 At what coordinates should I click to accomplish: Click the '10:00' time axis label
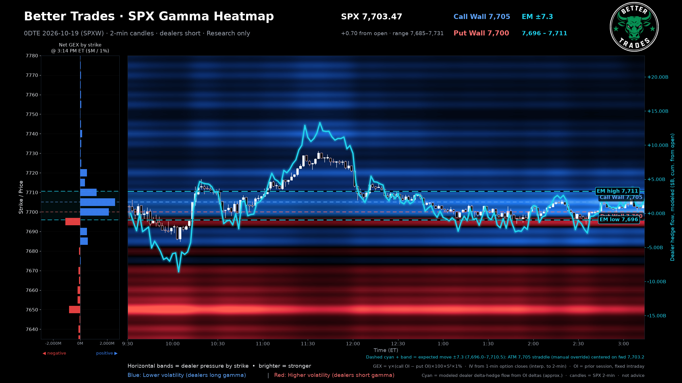172,344
